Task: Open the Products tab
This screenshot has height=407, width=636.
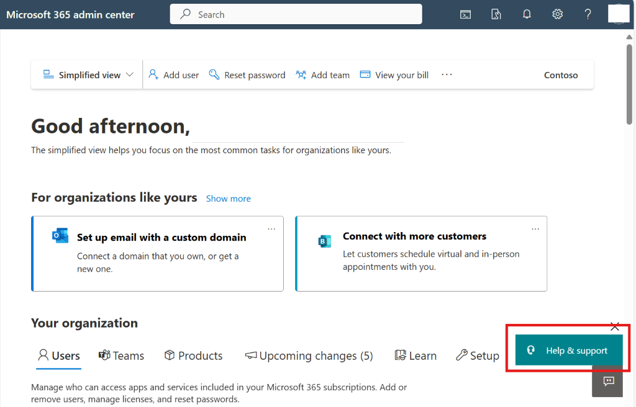Action: 193,356
